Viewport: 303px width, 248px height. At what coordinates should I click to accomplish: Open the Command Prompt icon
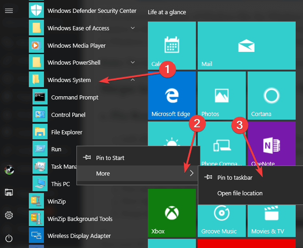click(40, 97)
